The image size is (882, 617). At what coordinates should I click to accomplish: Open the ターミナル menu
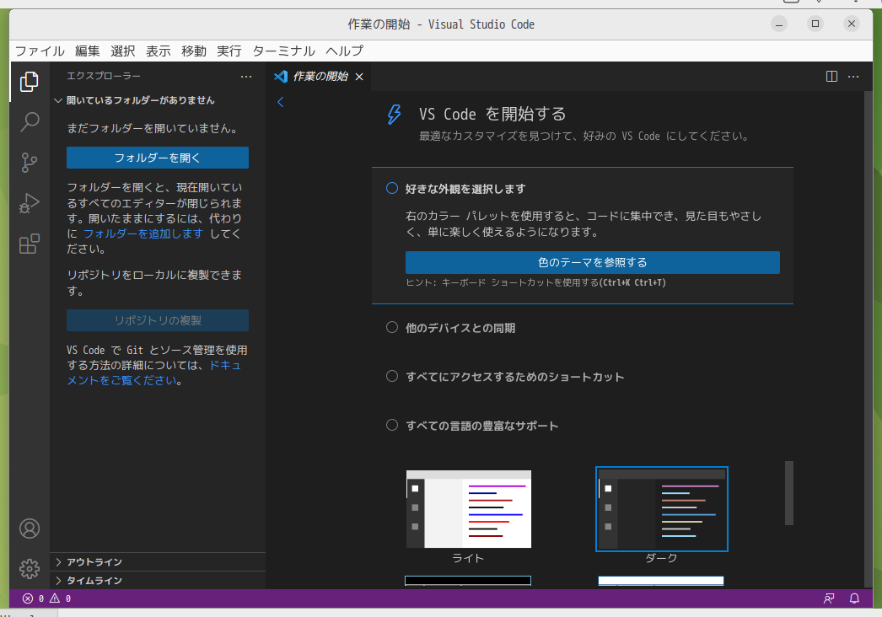point(283,51)
